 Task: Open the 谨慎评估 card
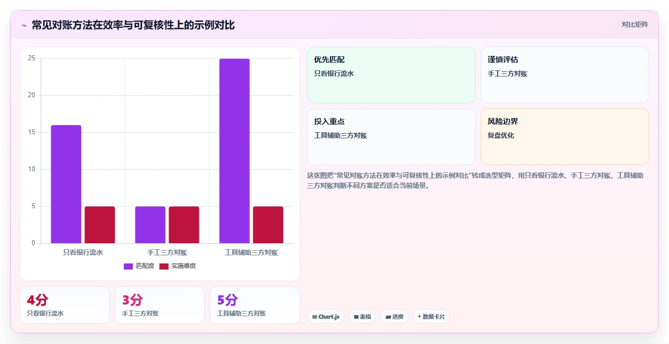click(565, 75)
